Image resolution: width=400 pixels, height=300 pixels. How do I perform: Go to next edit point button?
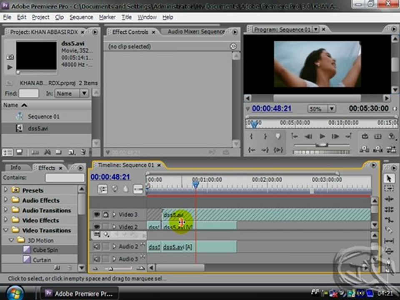(348, 137)
